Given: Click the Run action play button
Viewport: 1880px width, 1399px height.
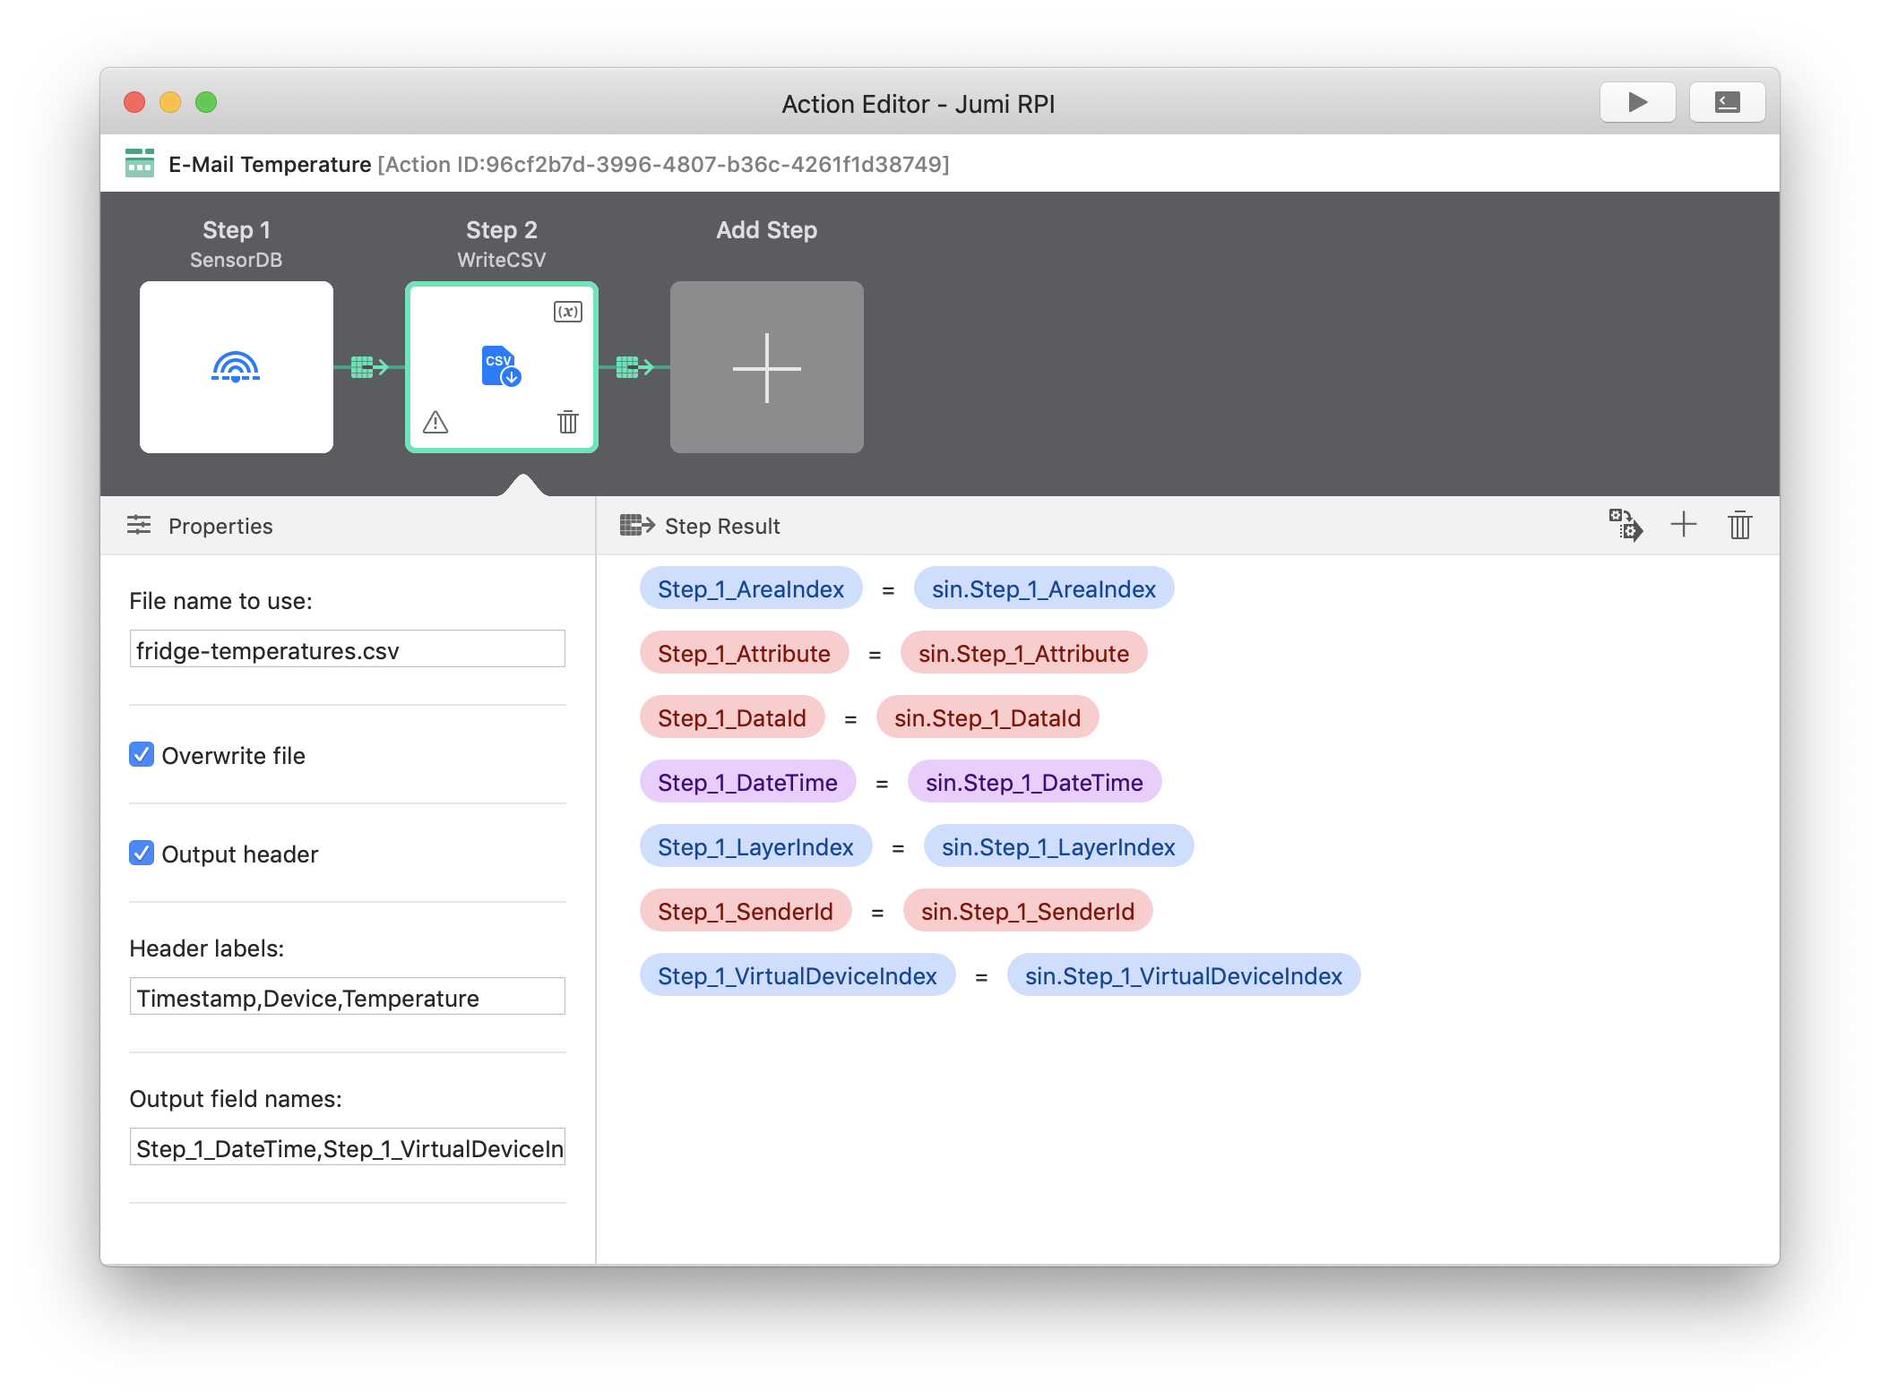Looking at the screenshot, I should click(x=1637, y=102).
